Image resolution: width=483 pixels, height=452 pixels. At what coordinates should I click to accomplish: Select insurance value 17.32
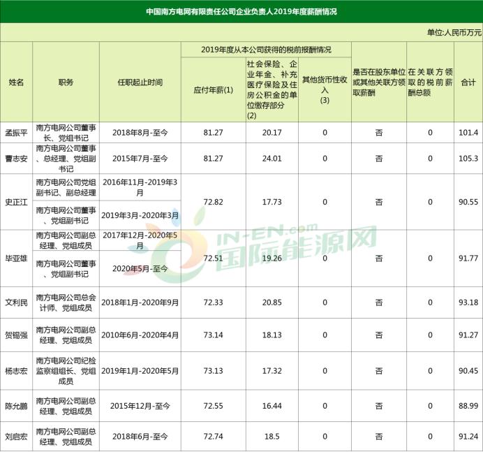[272, 371]
